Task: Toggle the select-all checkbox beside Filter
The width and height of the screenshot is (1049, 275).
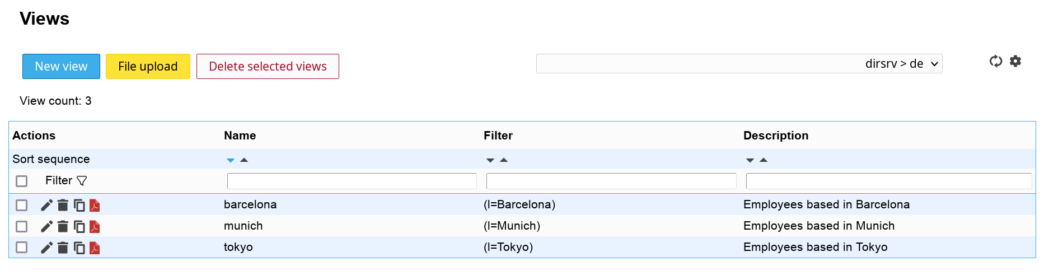Action: pyautogui.click(x=22, y=181)
